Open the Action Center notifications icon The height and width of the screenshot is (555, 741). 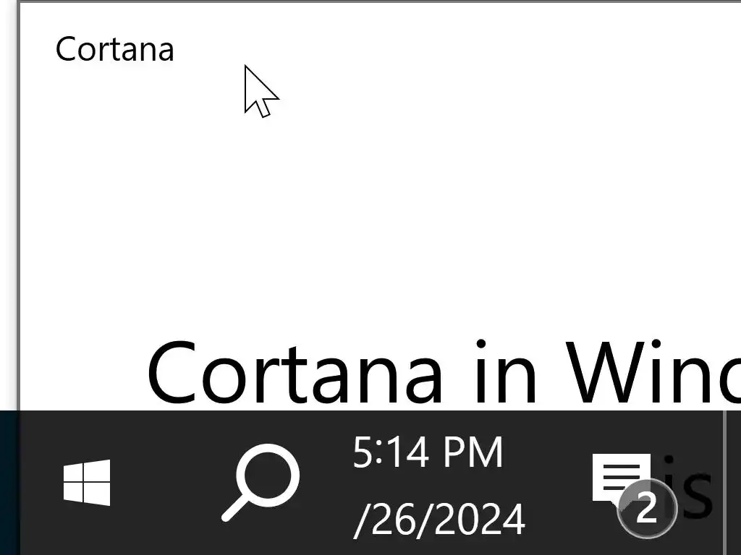[x=621, y=478]
